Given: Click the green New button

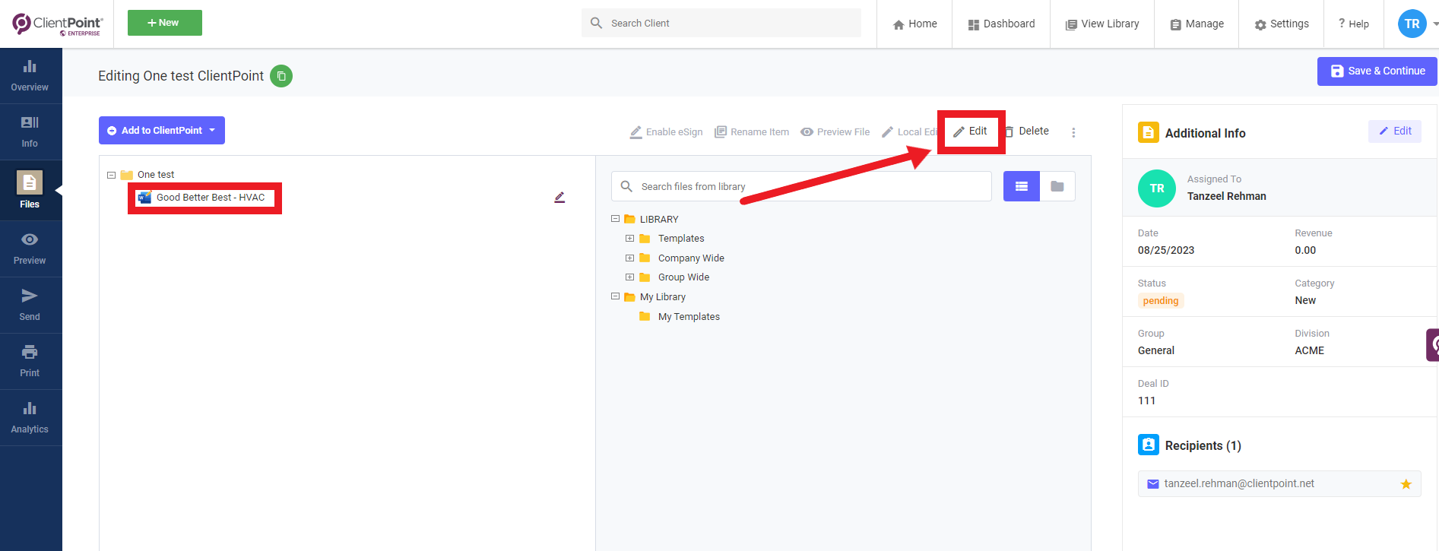Looking at the screenshot, I should coord(165,23).
